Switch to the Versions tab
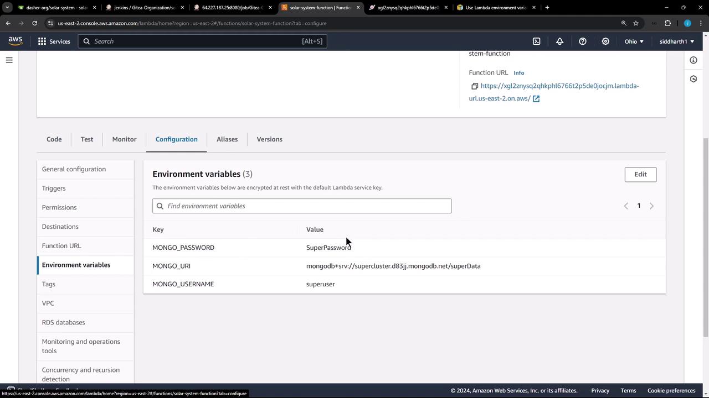709x398 pixels. click(x=269, y=139)
